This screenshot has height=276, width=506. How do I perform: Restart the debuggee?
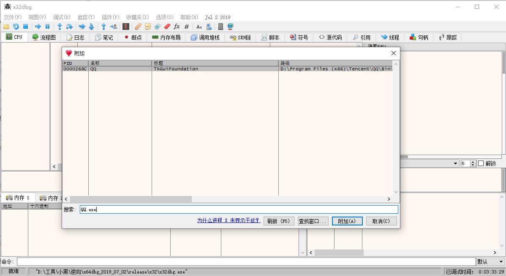pyautogui.click(x=16, y=26)
